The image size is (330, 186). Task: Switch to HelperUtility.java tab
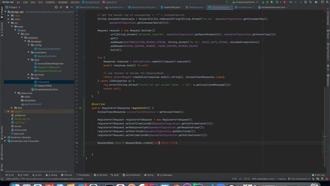170,7
